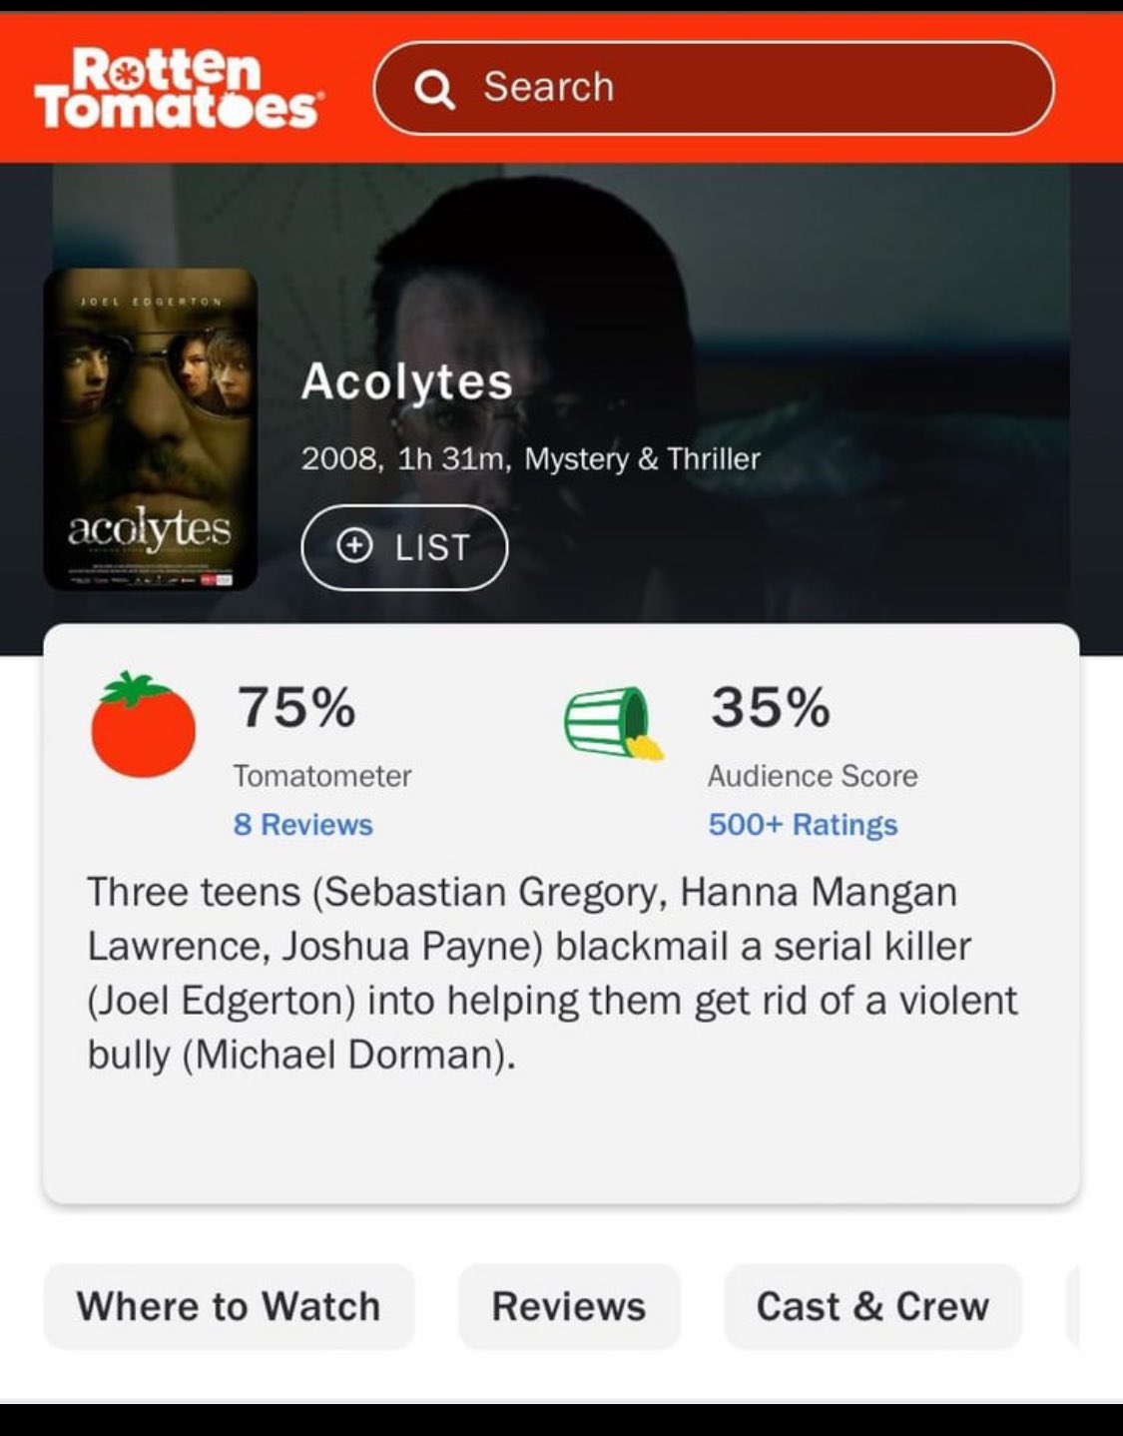Screen dimensions: 1123x1436
Task: Open the 500+ Ratings link
Action: click(x=803, y=825)
